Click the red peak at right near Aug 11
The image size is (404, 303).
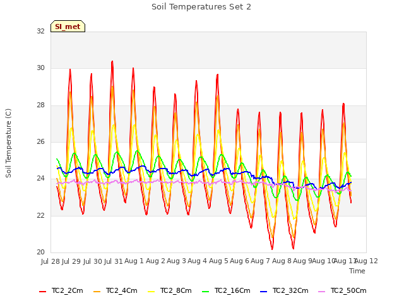[343, 104]
